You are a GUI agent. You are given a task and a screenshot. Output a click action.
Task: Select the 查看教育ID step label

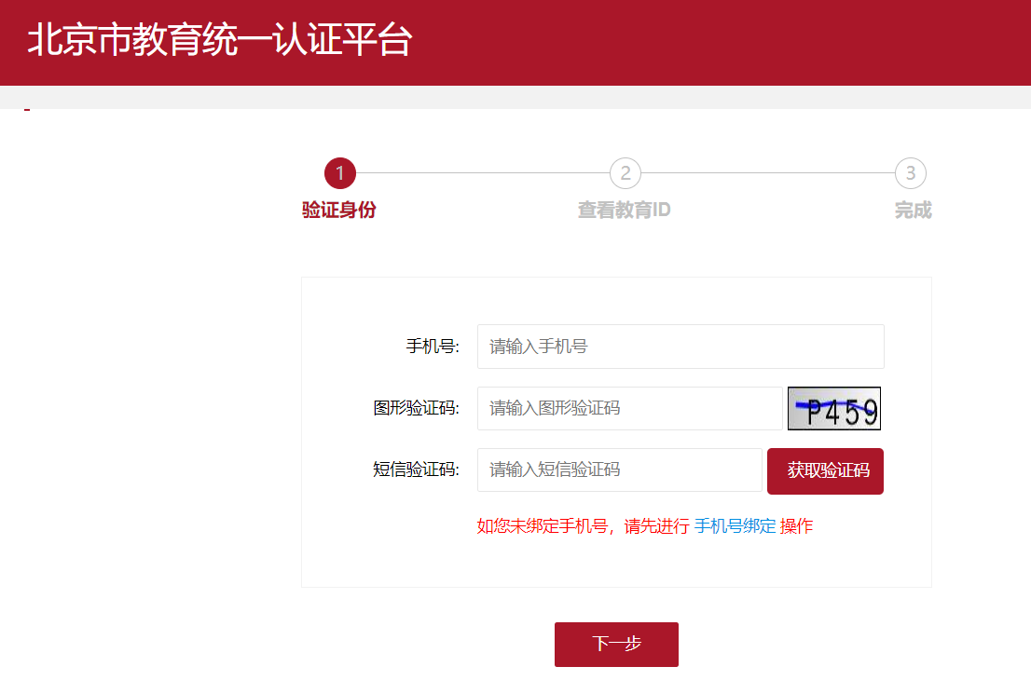(624, 211)
